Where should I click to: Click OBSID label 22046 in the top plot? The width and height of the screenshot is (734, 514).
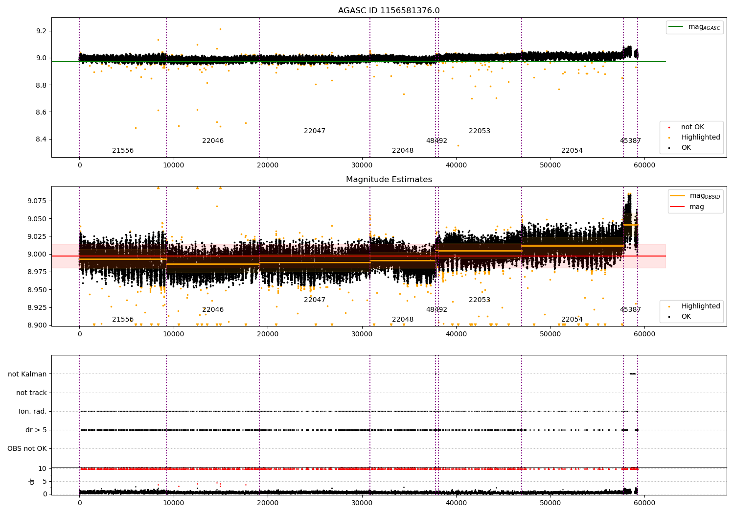coord(213,141)
